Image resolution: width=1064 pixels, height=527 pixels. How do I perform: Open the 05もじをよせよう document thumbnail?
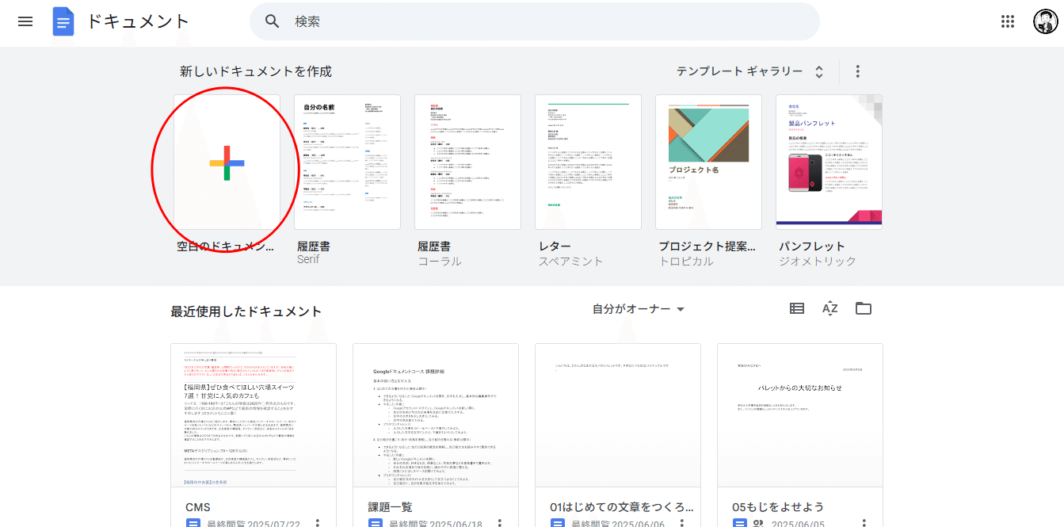point(800,415)
